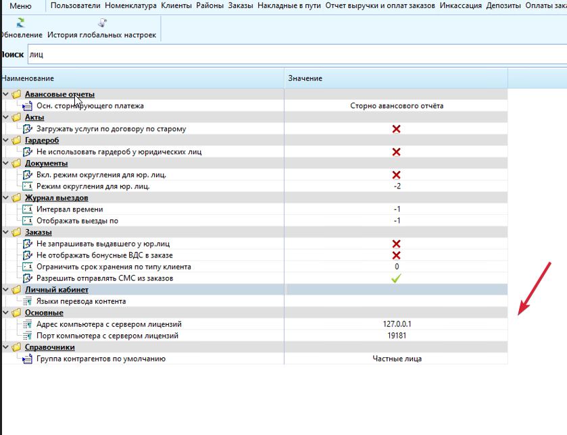The width and height of the screenshot is (567, 435).
Task: Click folder icon beside Журнал выездов
Action: (16, 198)
